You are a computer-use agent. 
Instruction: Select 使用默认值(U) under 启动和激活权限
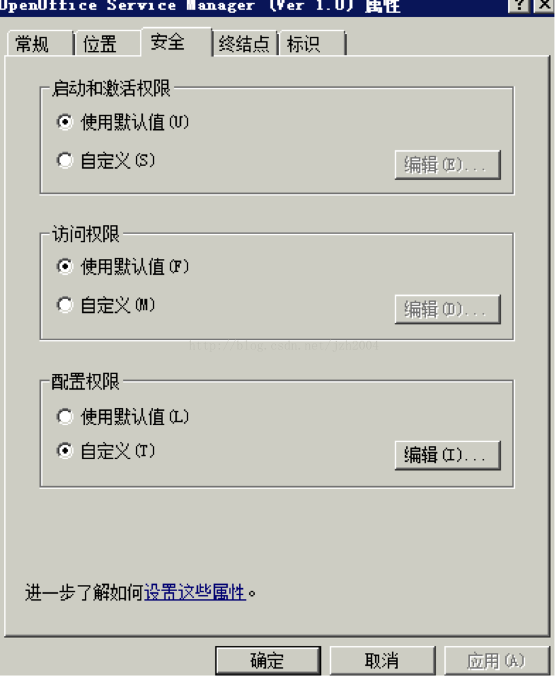pos(65,122)
